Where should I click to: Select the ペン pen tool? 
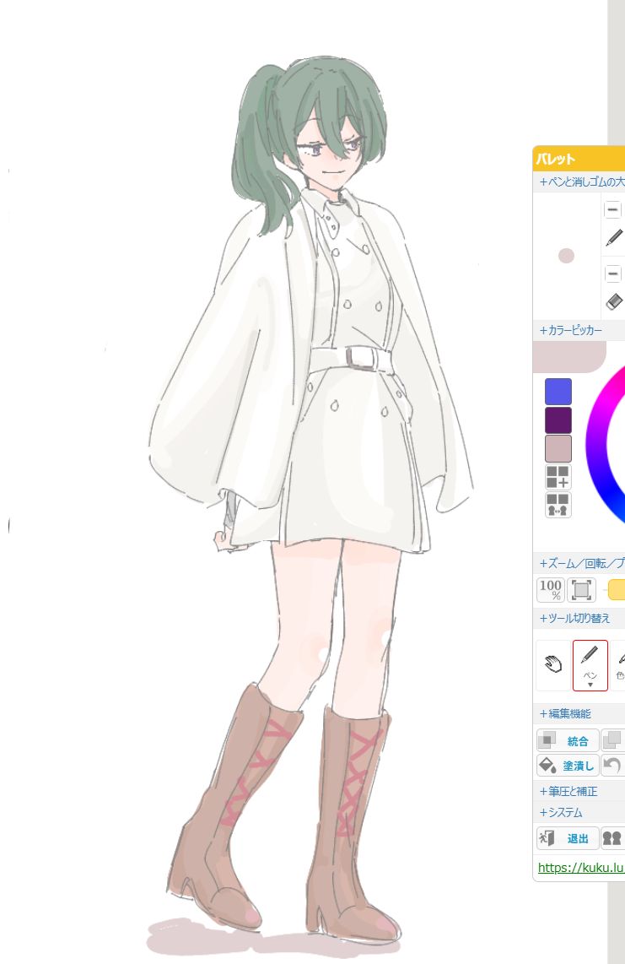point(590,664)
